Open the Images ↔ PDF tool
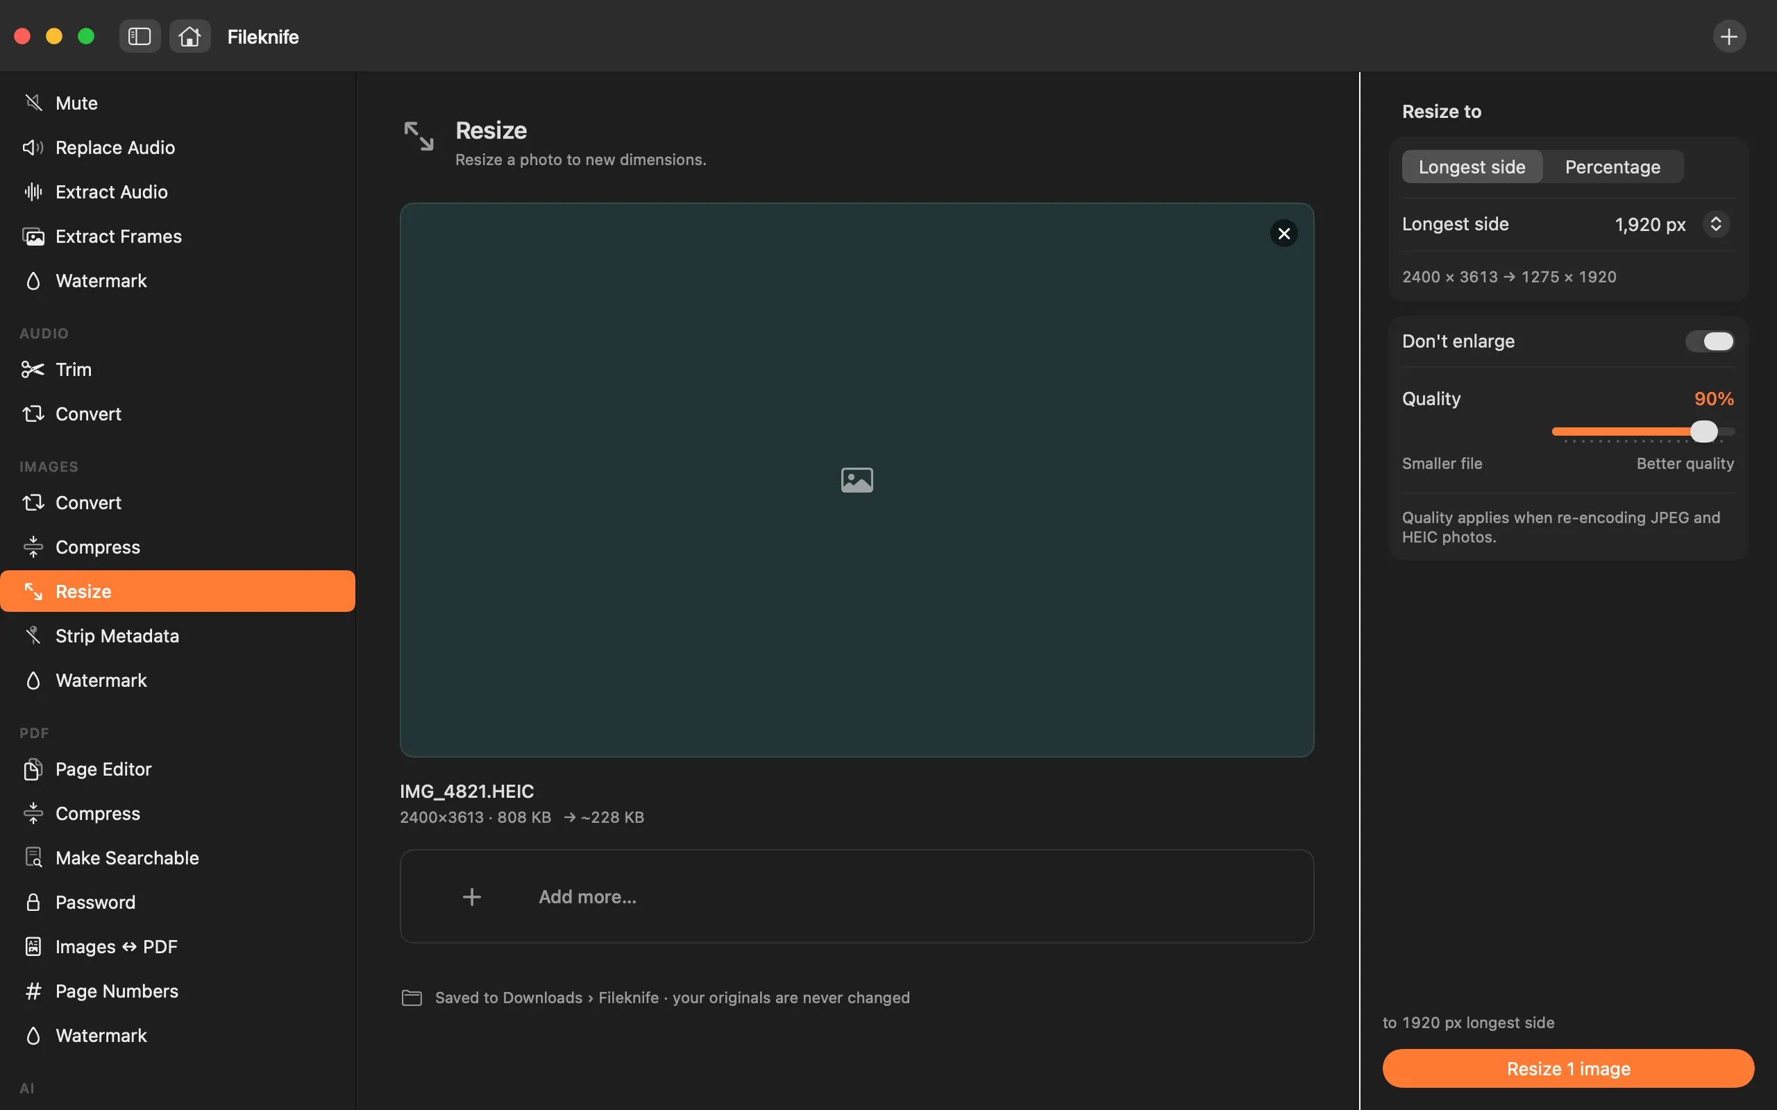Image resolution: width=1777 pixels, height=1110 pixels. point(178,947)
